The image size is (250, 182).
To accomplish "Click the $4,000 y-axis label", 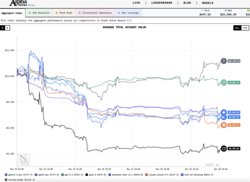I will (10, 154).
